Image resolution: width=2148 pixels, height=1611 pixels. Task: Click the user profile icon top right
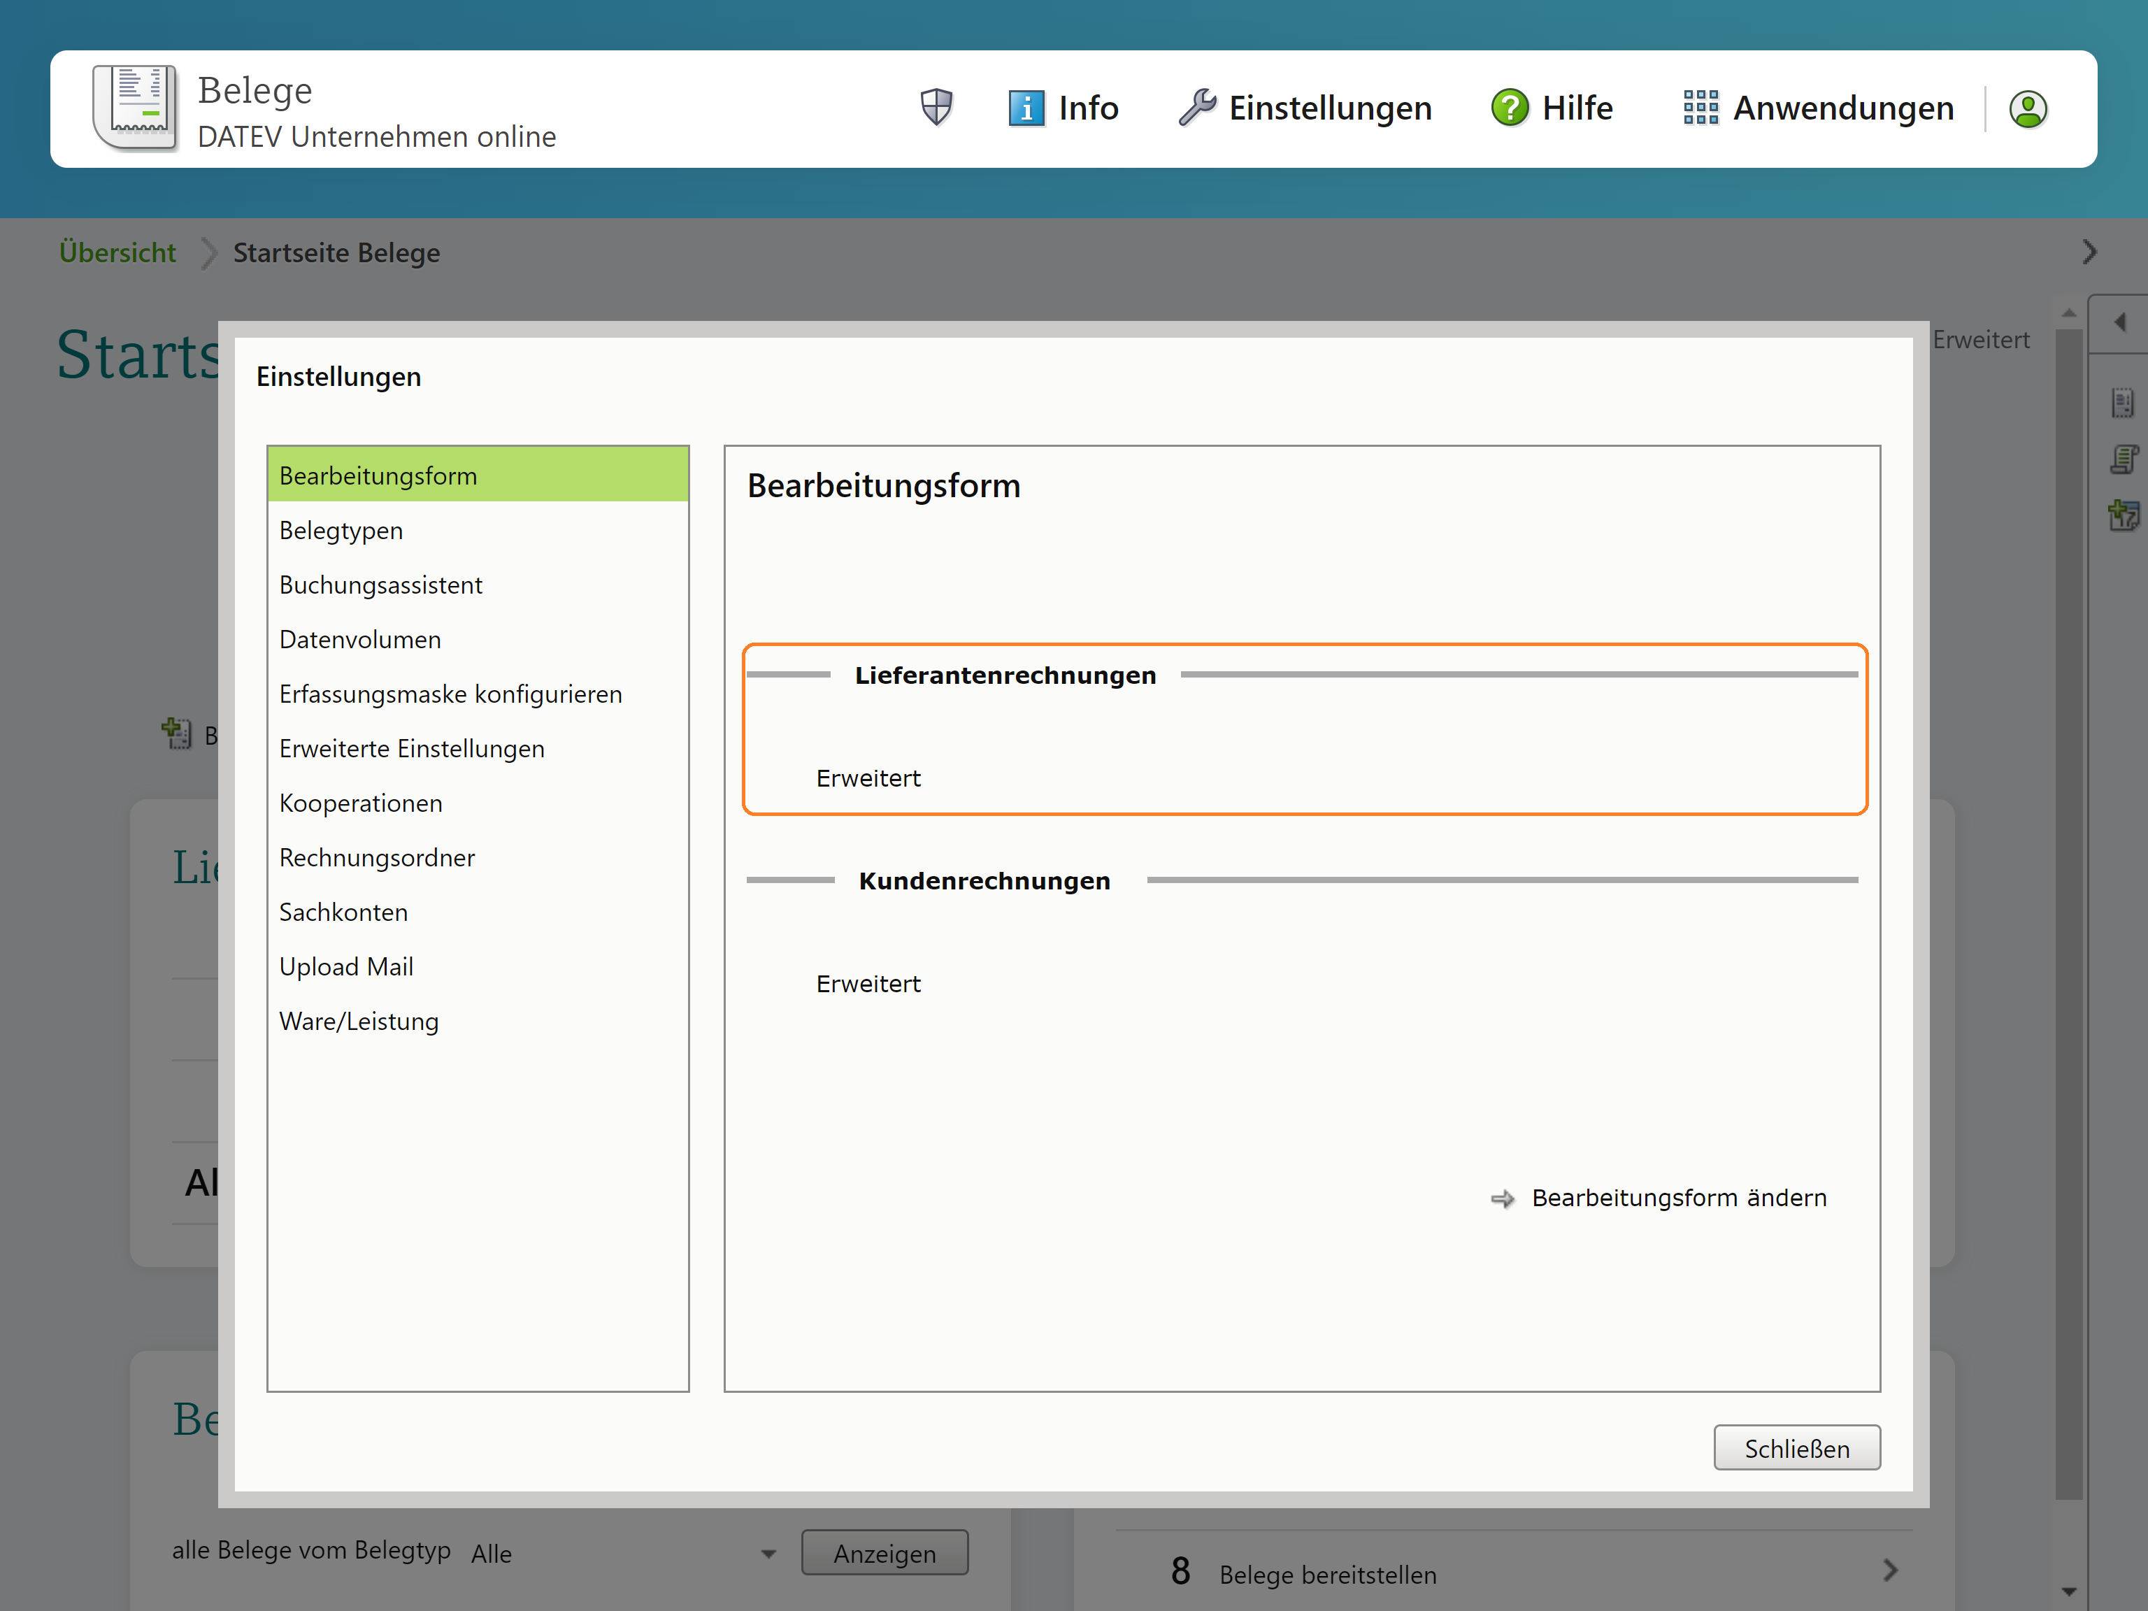click(x=2028, y=109)
